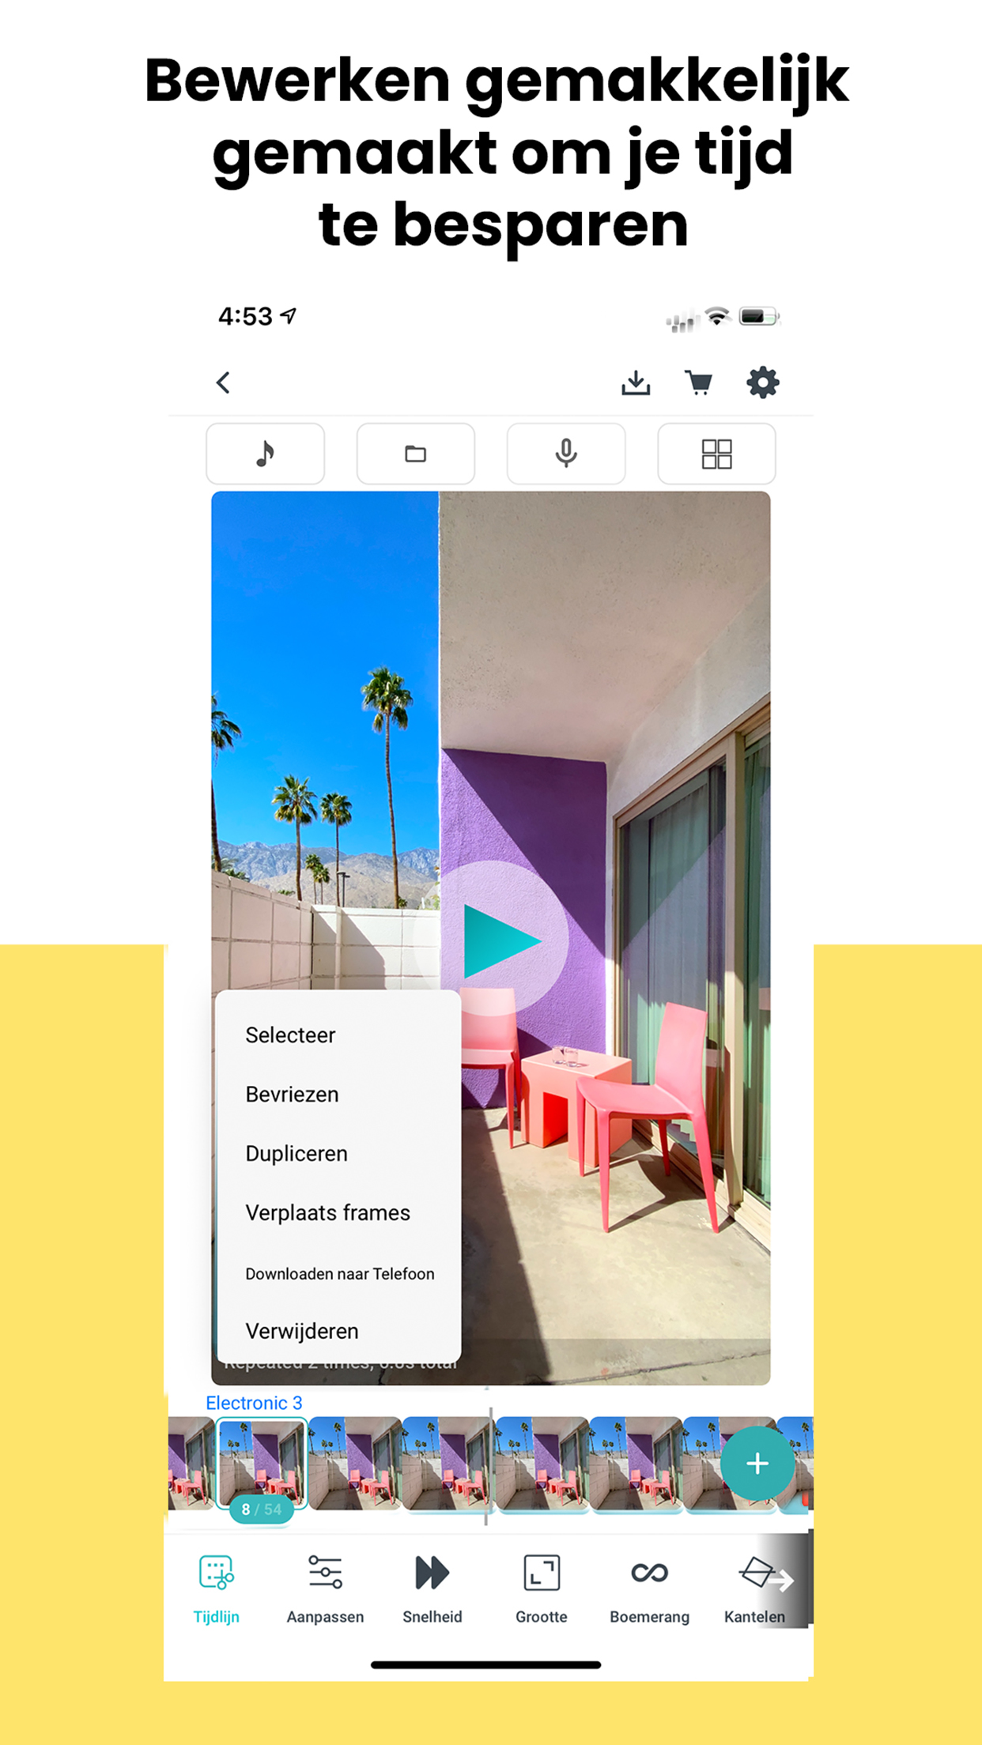The height and width of the screenshot is (1745, 982).
Task: Open the Boemerang tool
Action: tap(649, 1589)
